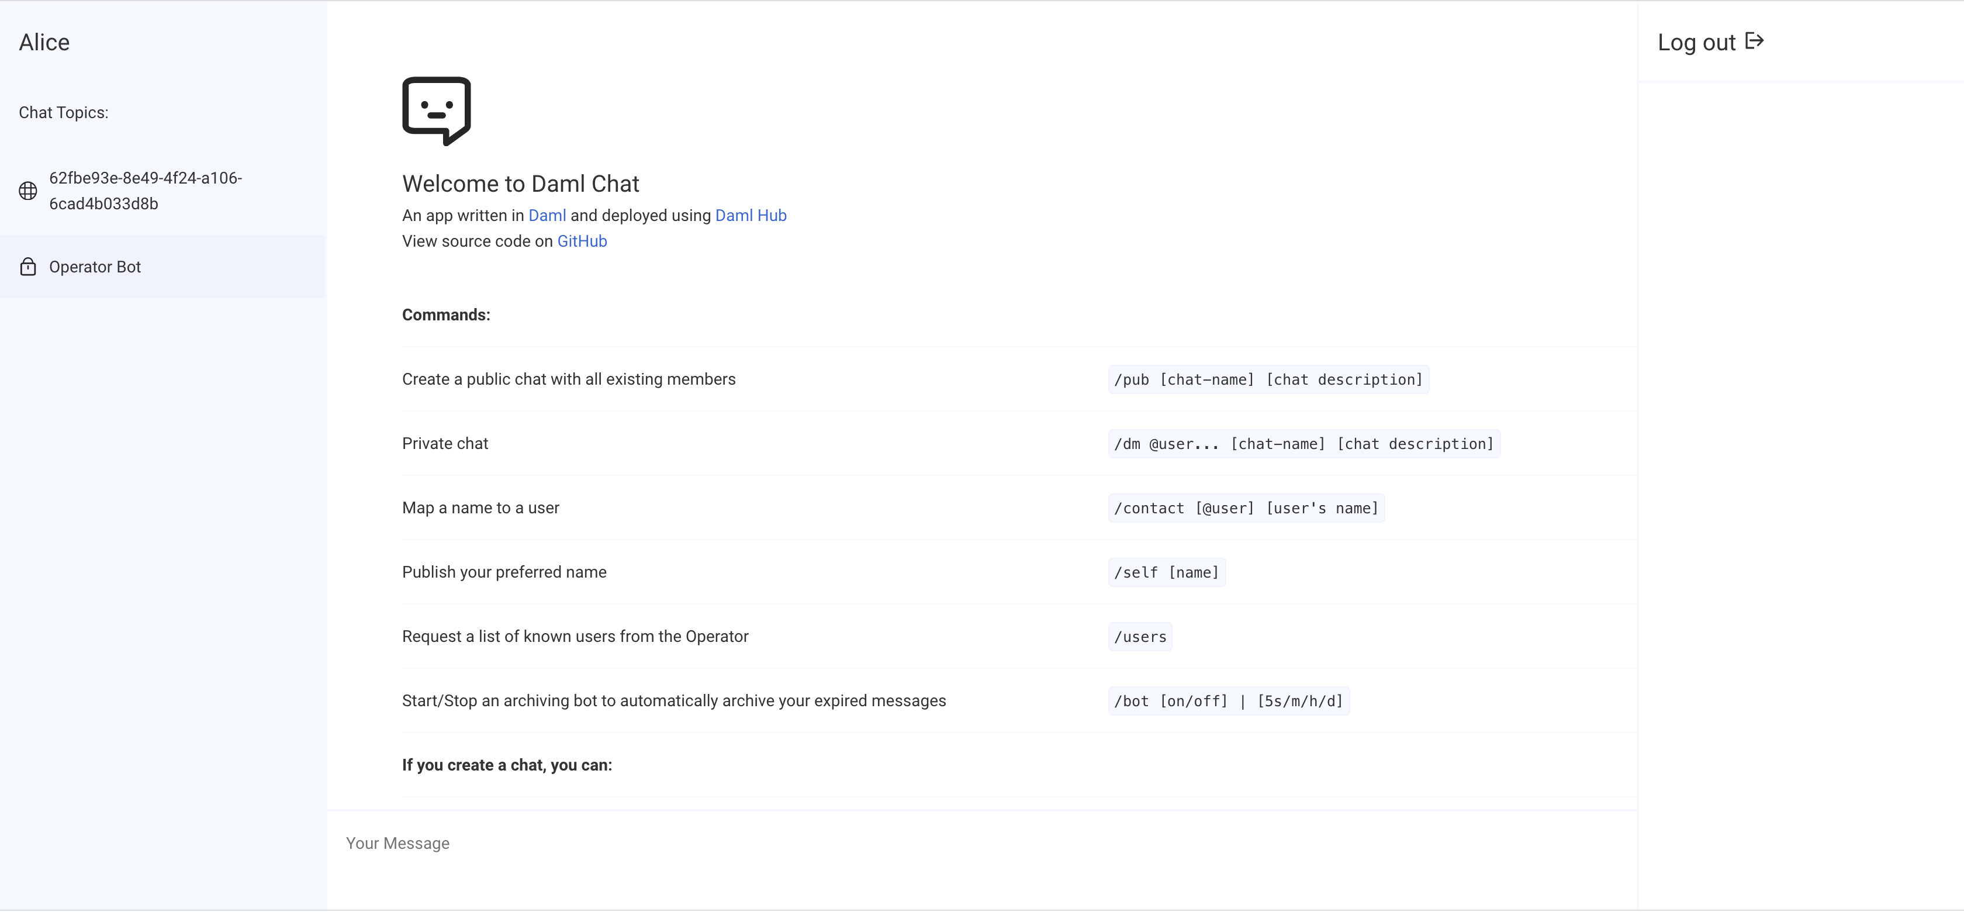View source code on GitHub
Viewport: 1964px width, 912px height.
pyautogui.click(x=583, y=241)
